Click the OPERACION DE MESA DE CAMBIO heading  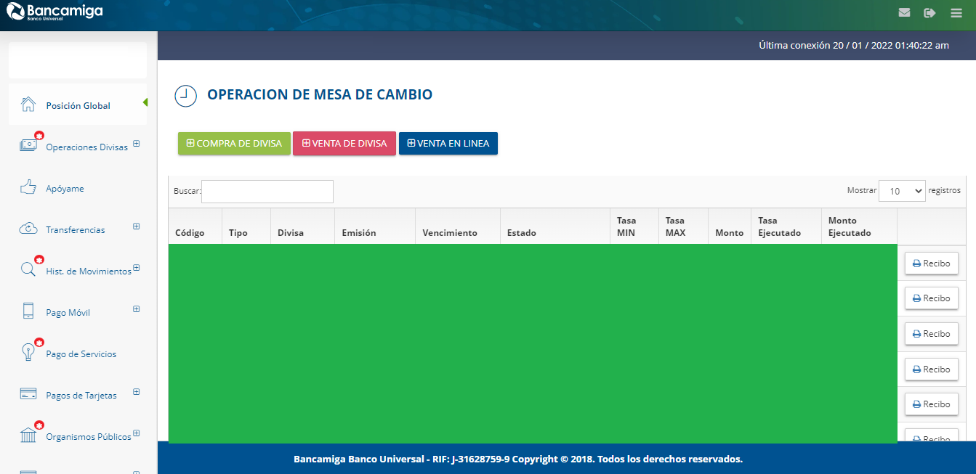[320, 94]
